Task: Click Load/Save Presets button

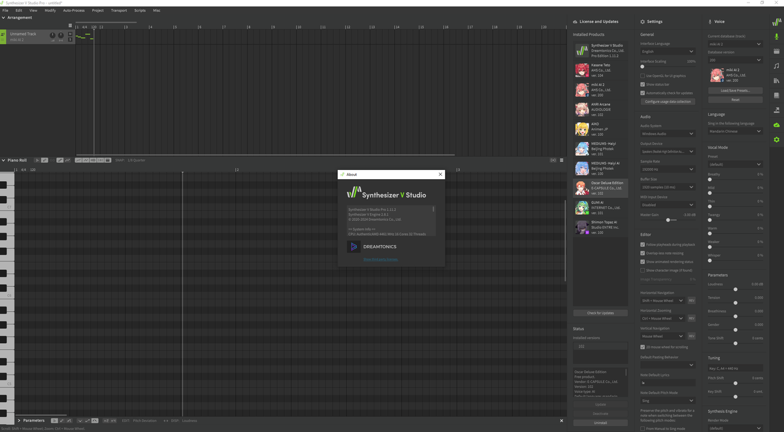Action: (735, 90)
